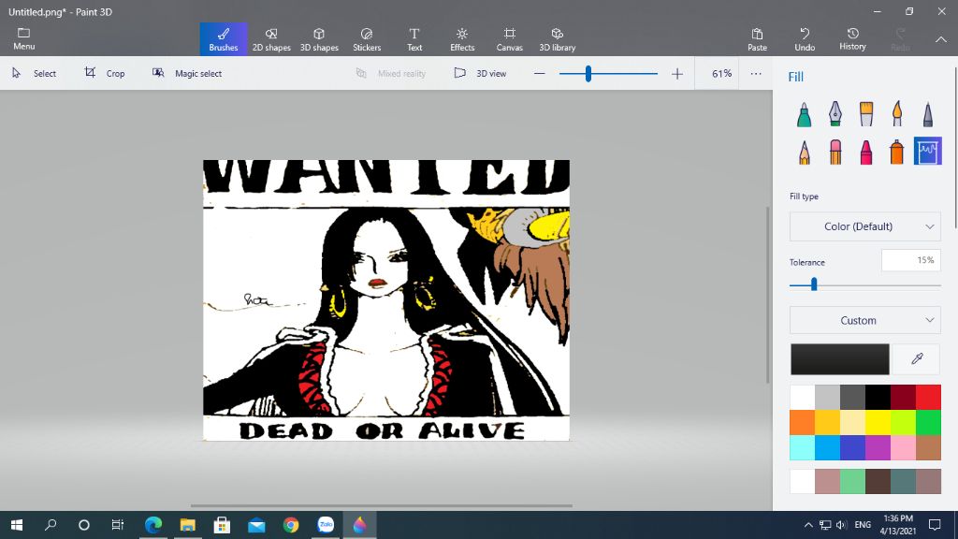This screenshot has width=958, height=539.
Task: Open the Custom material dropdown
Action: click(x=865, y=320)
